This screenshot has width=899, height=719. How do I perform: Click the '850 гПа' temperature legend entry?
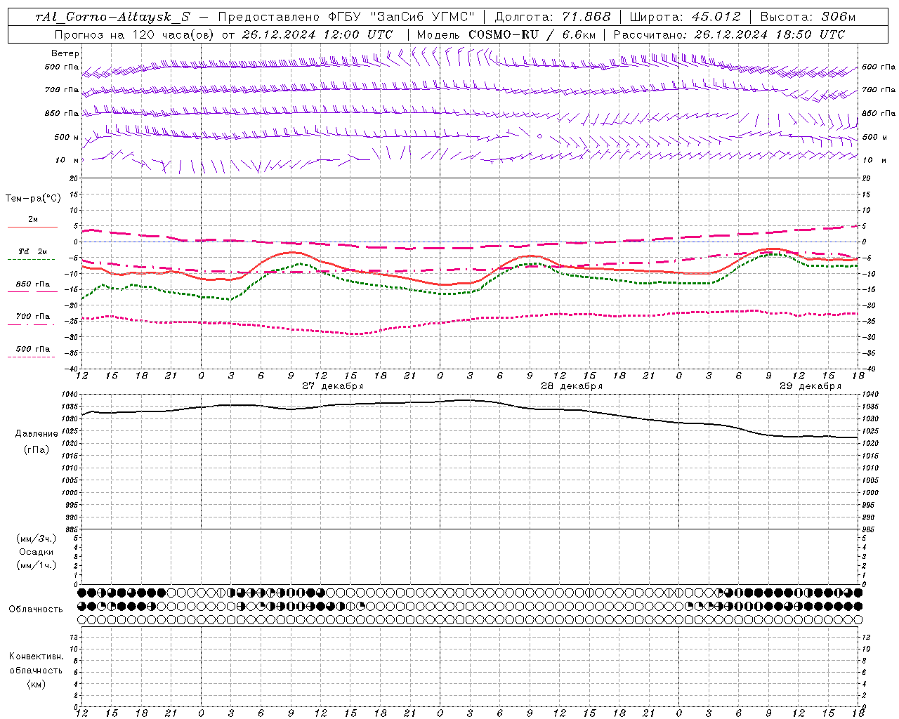(33, 284)
